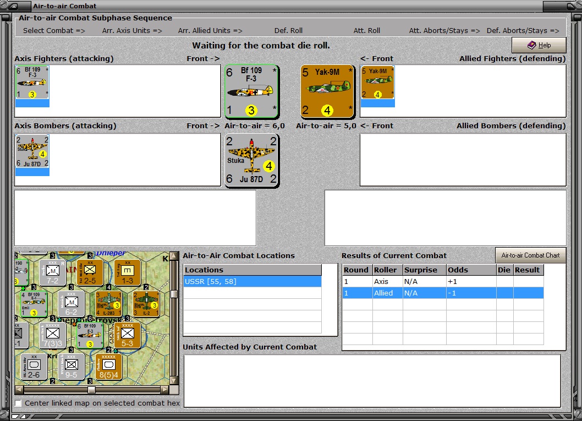Image resolution: width=582 pixels, height=421 pixels.
Task: Click the 8(5)4 army counter on the map
Action: [x=109, y=367]
